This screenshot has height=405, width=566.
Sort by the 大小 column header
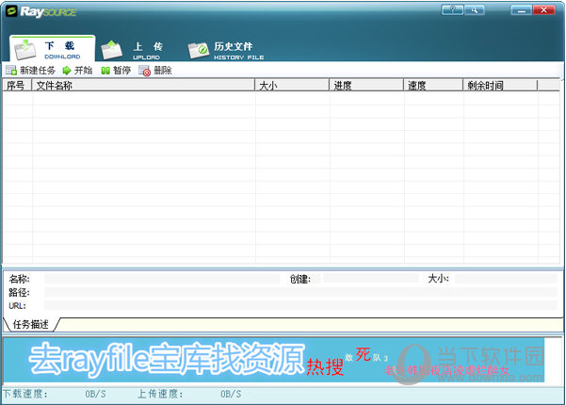click(292, 86)
